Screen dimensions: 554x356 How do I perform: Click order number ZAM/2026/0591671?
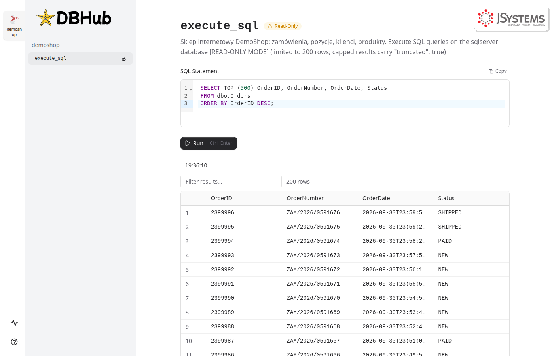(x=313, y=284)
